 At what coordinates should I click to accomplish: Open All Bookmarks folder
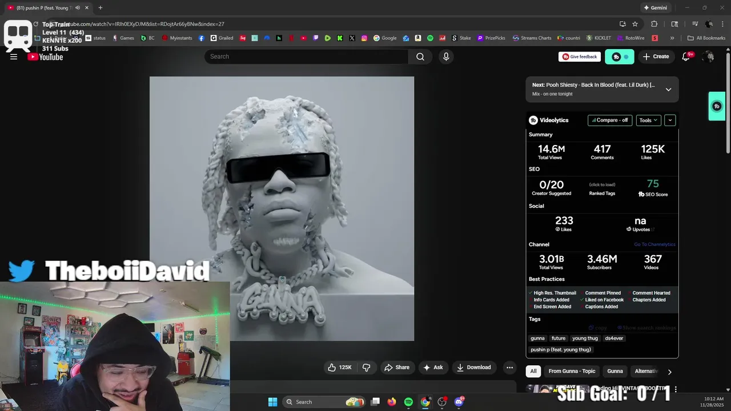point(706,38)
